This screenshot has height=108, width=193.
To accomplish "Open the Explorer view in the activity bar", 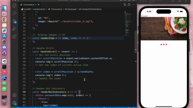I will (x=14, y=5).
